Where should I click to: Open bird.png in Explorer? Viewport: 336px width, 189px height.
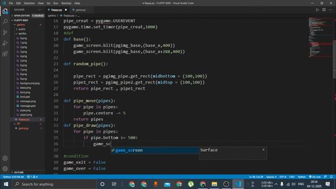pos(25,92)
